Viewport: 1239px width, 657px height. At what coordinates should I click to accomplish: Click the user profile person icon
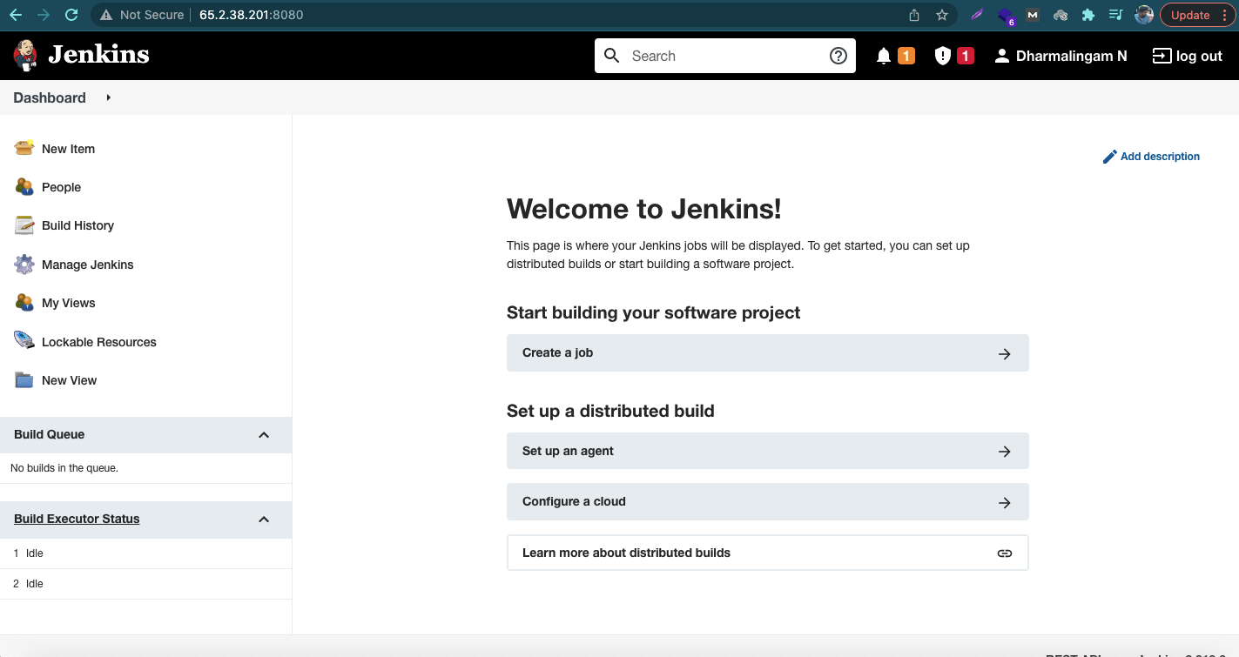pos(1002,56)
